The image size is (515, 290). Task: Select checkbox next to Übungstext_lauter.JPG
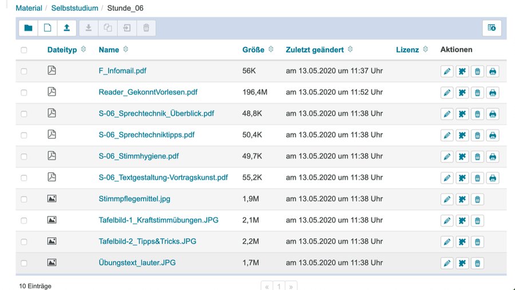tap(24, 263)
